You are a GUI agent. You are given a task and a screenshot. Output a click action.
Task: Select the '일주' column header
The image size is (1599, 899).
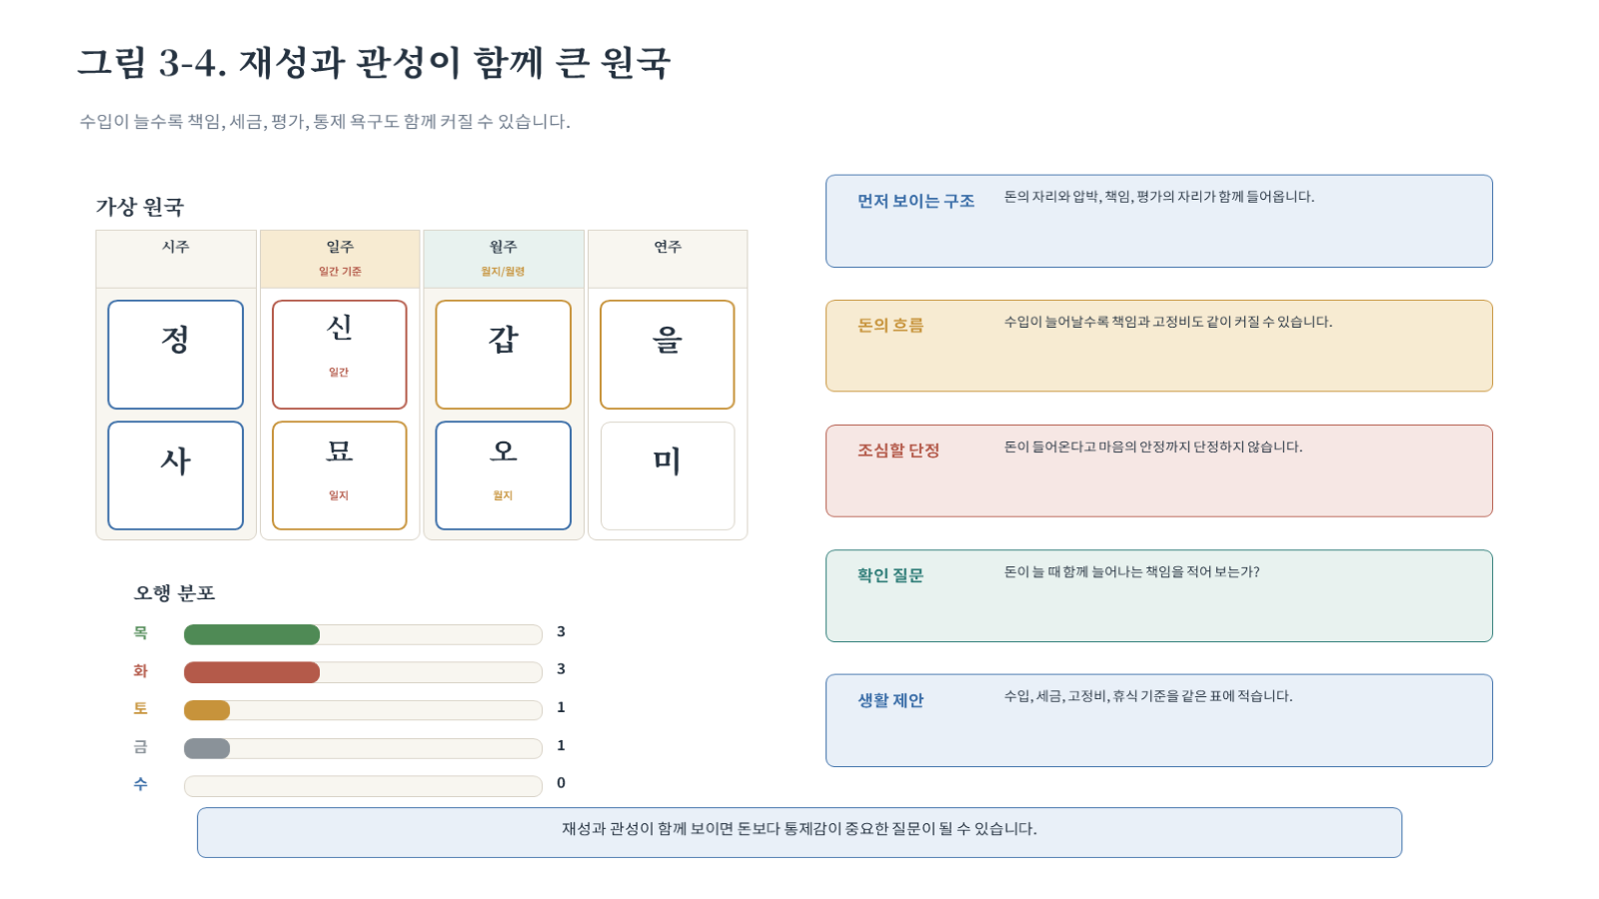pyautogui.click(x=340, y=259)
